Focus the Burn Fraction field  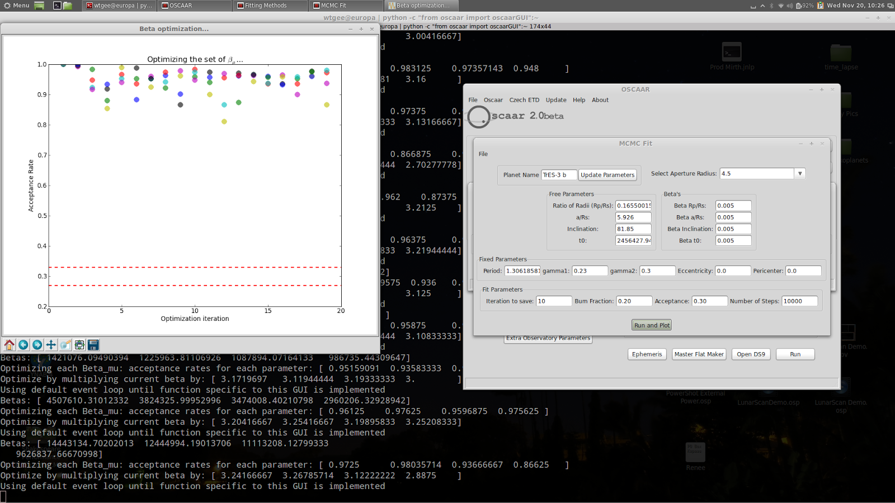(x=634, y=301)
